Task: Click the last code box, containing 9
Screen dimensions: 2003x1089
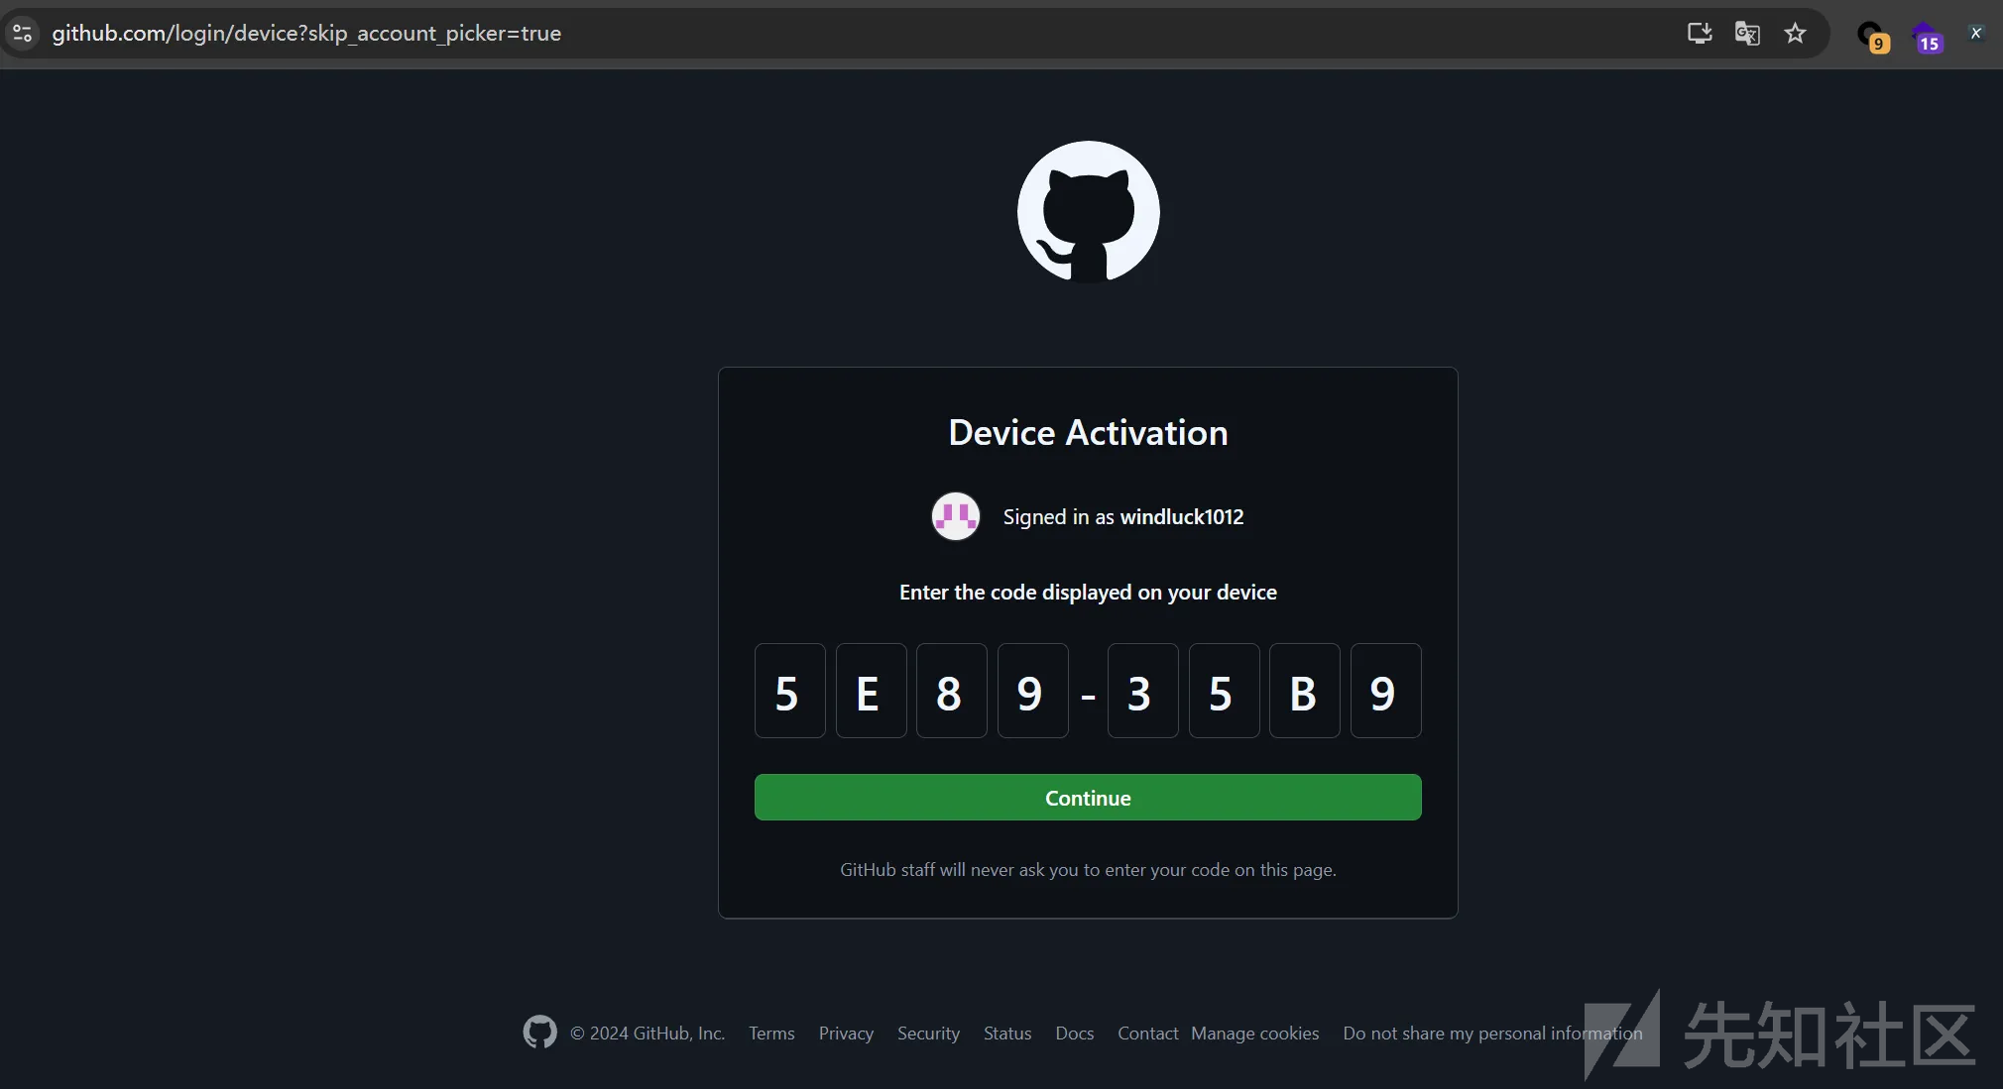Action: click(x=1385, y=691)
